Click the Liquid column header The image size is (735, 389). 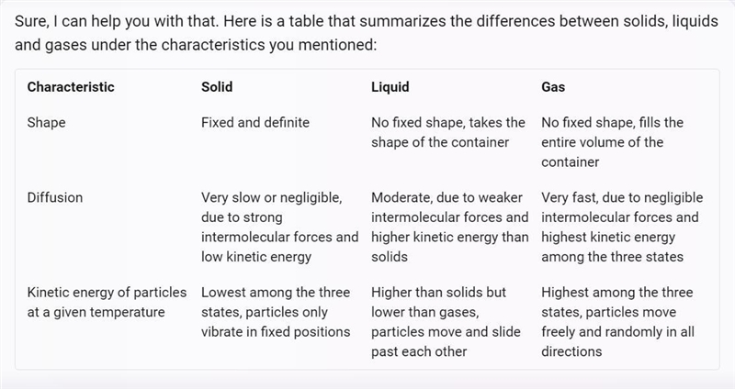tap(390, 87)
